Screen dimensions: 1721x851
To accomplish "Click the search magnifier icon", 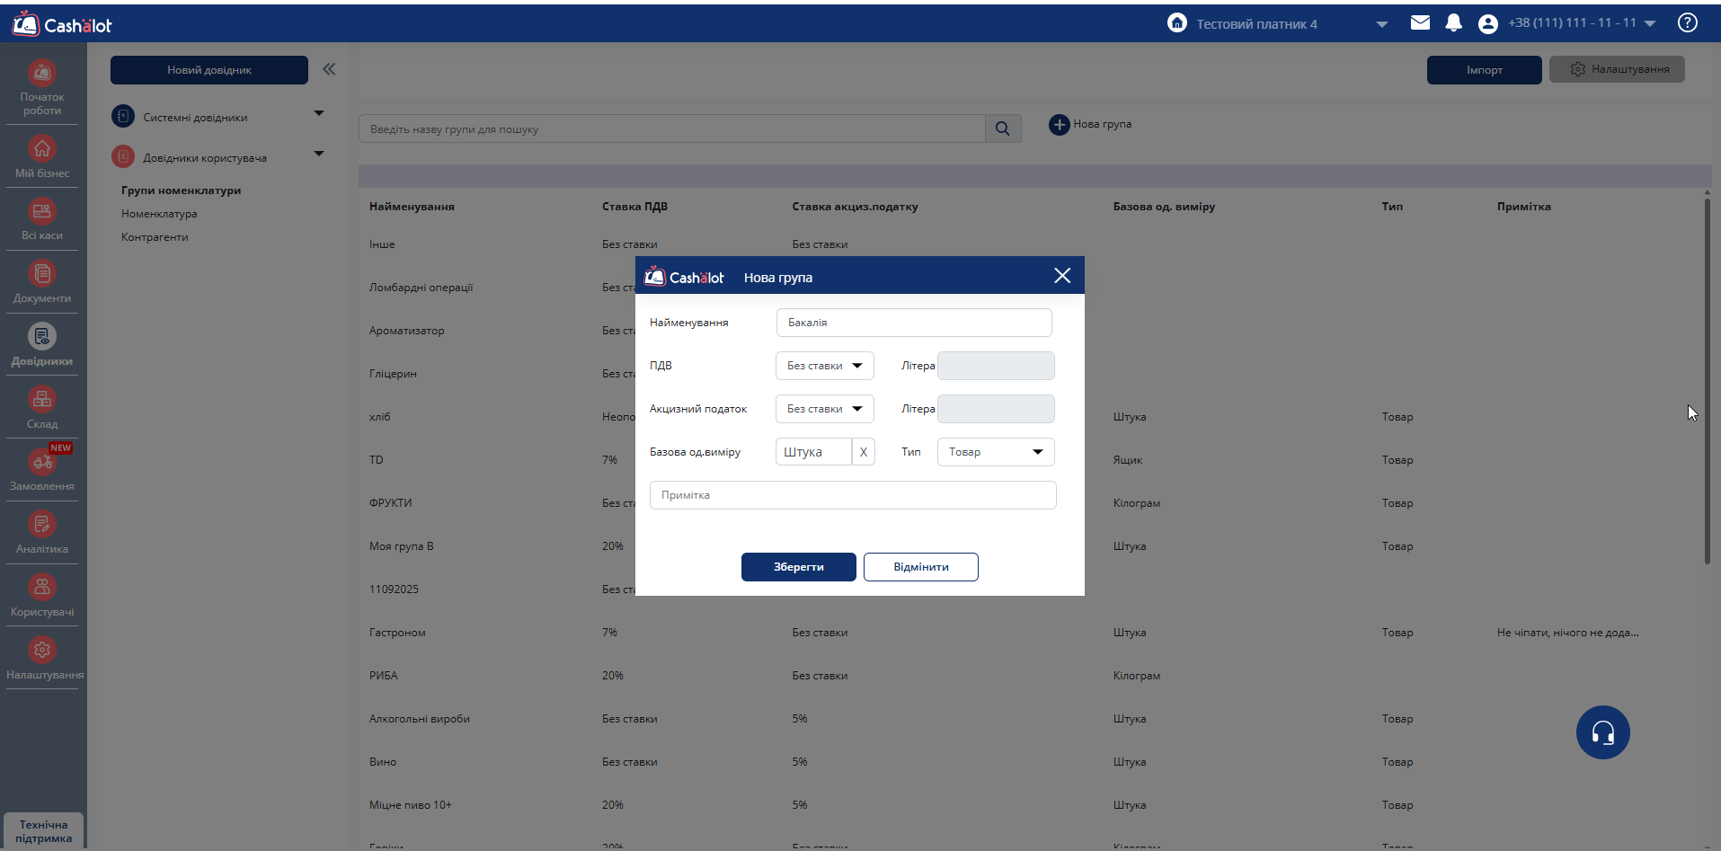I will tap(1003, 129).
